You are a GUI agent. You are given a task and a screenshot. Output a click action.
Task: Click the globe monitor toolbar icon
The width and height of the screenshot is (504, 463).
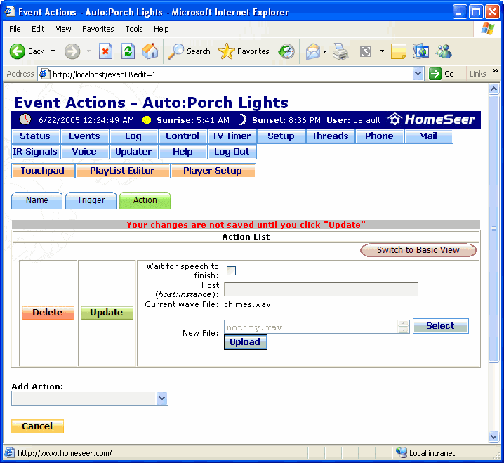[x=421, y=51]
